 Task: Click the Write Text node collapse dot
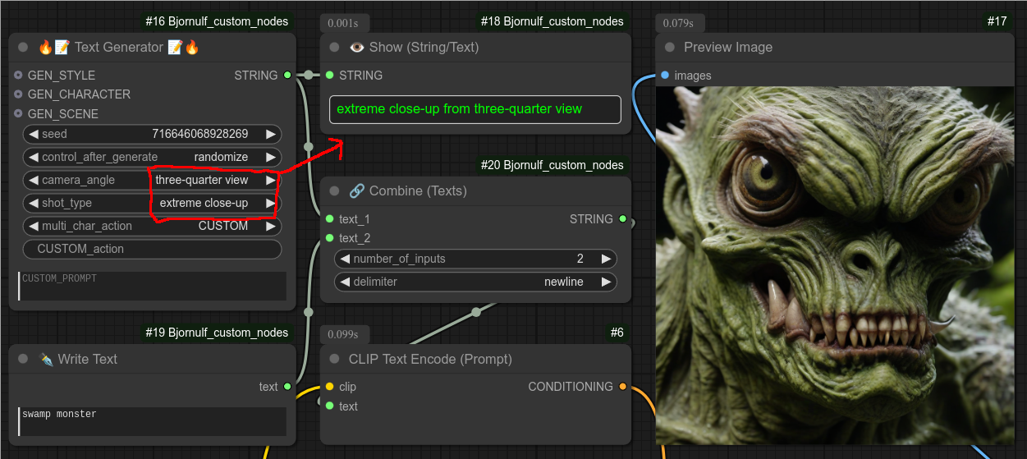[23, 360]
